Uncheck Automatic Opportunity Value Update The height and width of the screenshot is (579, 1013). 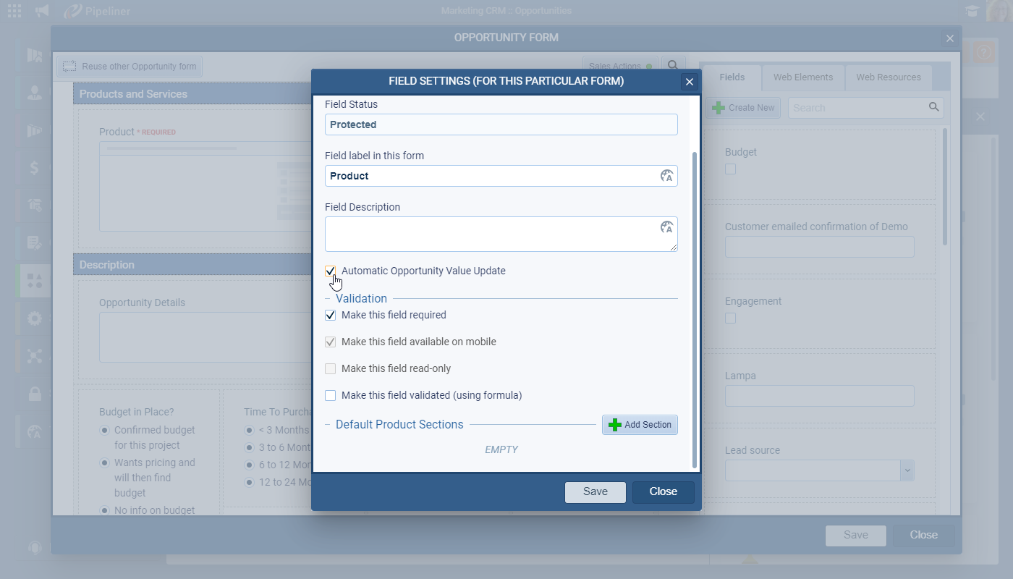click(331, 271)
